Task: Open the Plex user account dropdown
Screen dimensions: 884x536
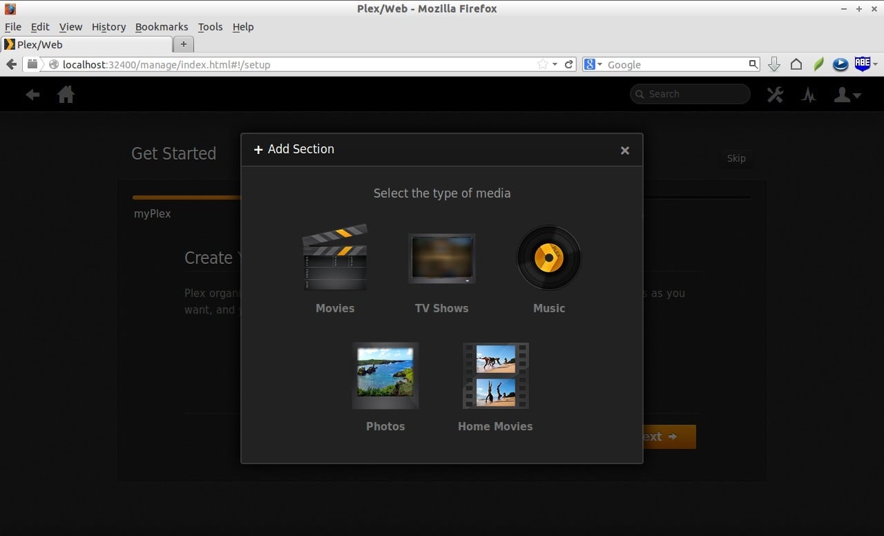Action: [x=847, y=95]
